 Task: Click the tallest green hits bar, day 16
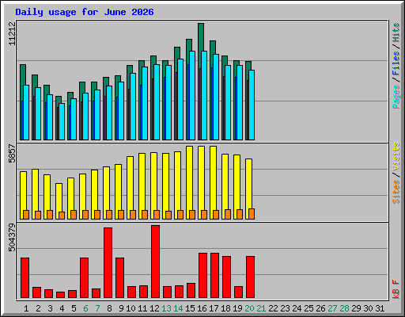tap(201, 37)
